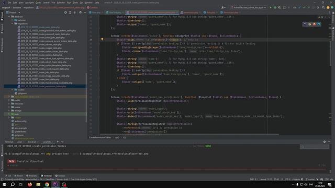
Task: Click Collapse All in Project panel
Action: [74, 13]
